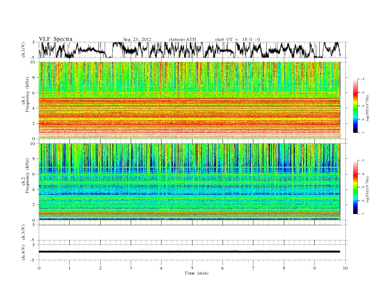The width and height of the screenshot is (389, 301).
Task: Click the time axis tick label '3'
Action: point(131,268)
